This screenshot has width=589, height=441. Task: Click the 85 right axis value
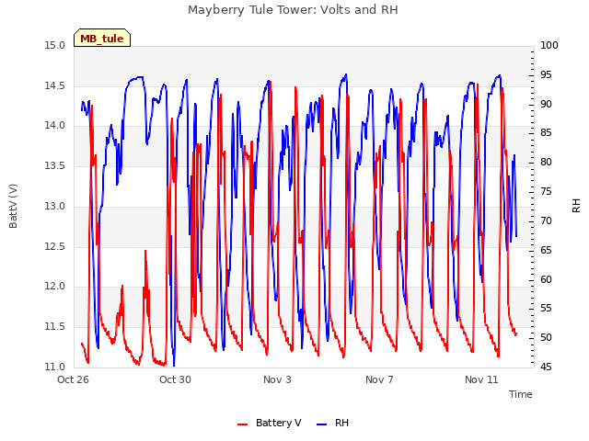[546, 132]
